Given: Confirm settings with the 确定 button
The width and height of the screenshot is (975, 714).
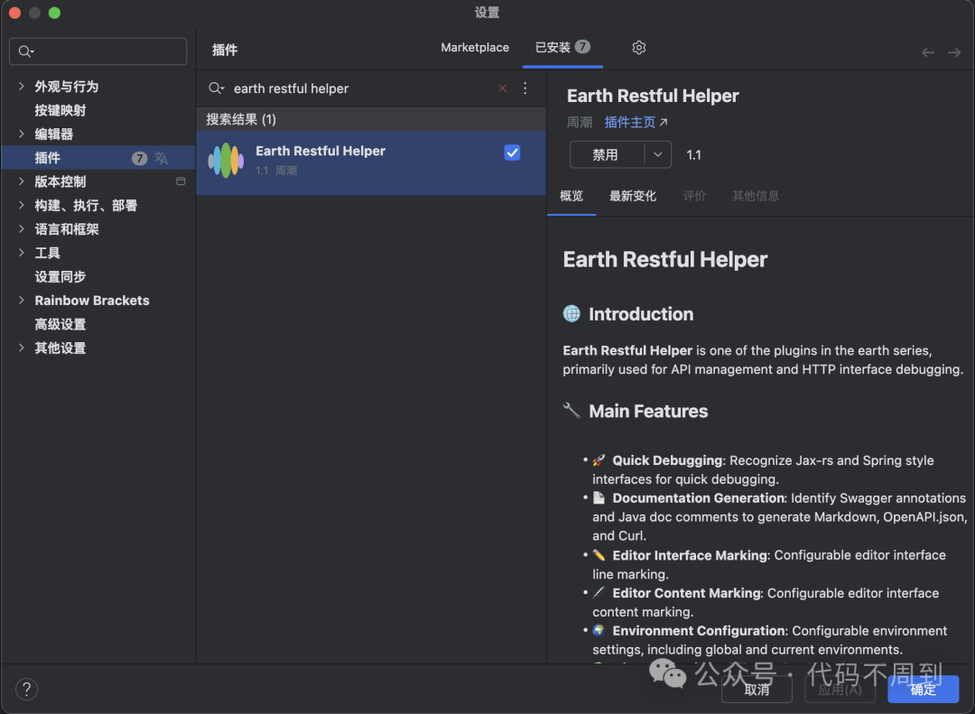Looking at the screenshot, I should pos(923,689).
